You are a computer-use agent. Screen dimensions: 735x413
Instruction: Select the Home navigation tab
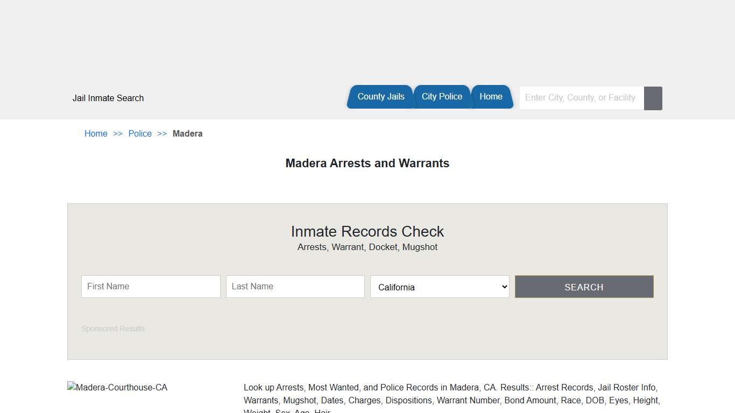(x=491, y=96)
